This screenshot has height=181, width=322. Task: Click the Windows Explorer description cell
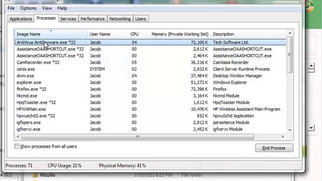230,82
